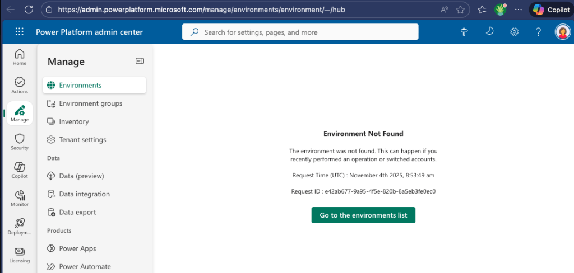Open the settings gear in header
Screen dimensions: 574x273
(x=514, y=32)
